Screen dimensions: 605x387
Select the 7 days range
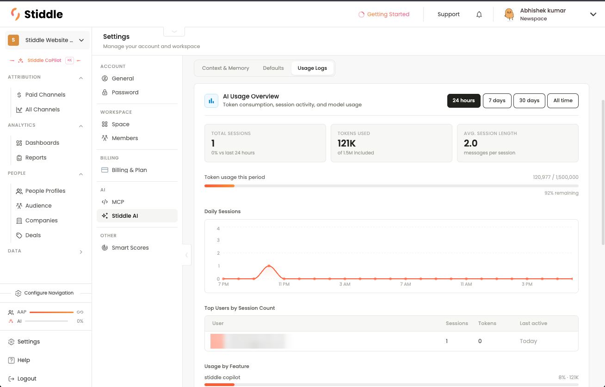point(497,101)
